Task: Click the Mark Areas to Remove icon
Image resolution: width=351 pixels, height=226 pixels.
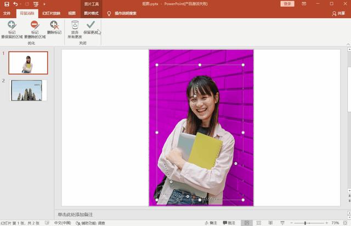Action: tap(35, 25)
